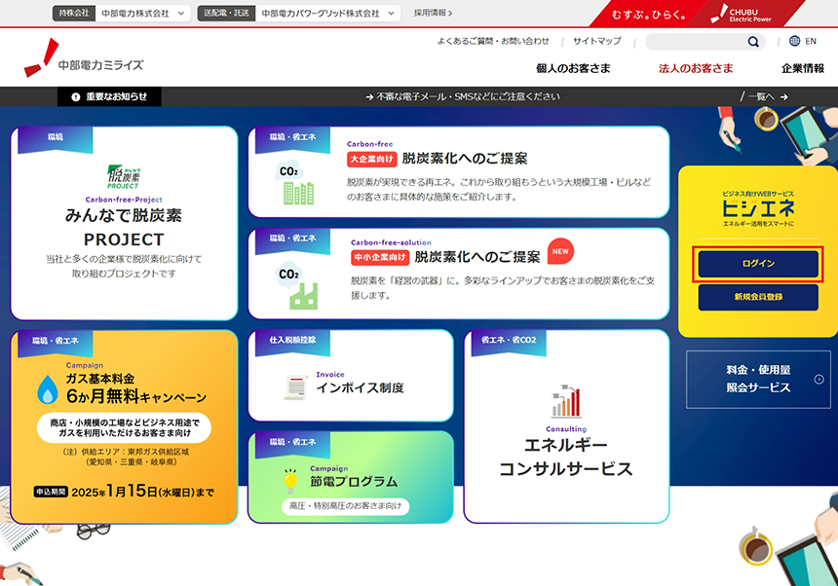
Task: Click the search magnifier icon
Action: [x=753, y=42]
